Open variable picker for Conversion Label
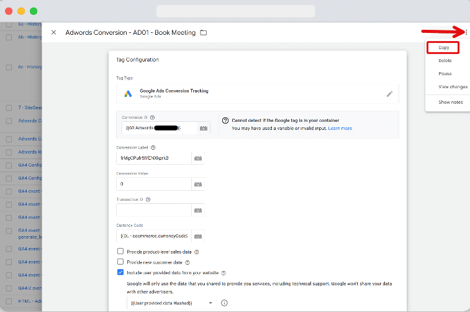Image resolution: width=470 pixels, height=312 pixels. 198,158
